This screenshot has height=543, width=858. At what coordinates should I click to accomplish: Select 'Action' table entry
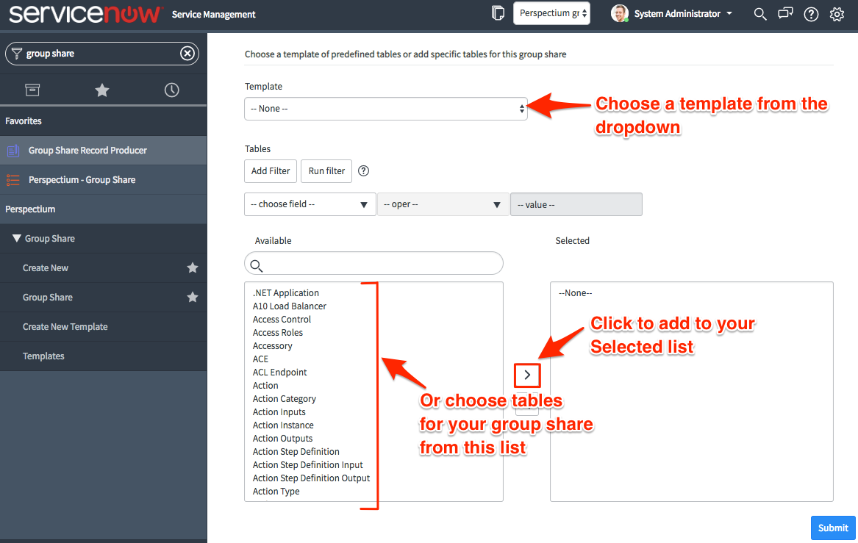(265, 386)
